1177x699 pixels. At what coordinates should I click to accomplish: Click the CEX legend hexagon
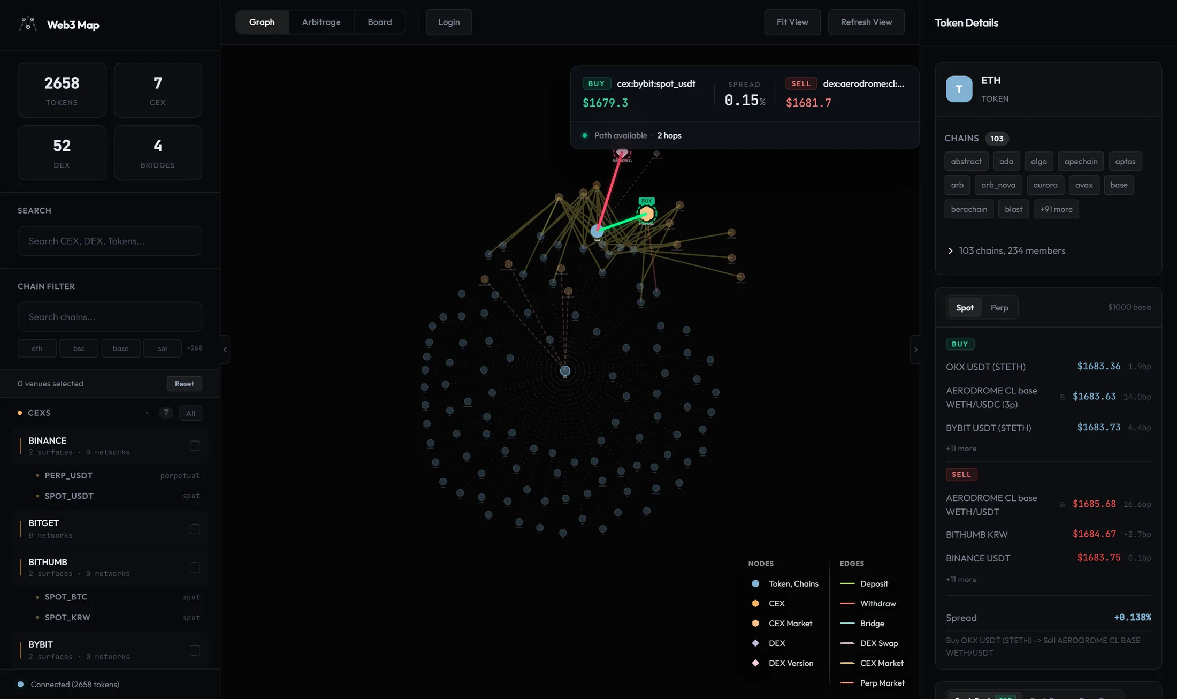755,603
